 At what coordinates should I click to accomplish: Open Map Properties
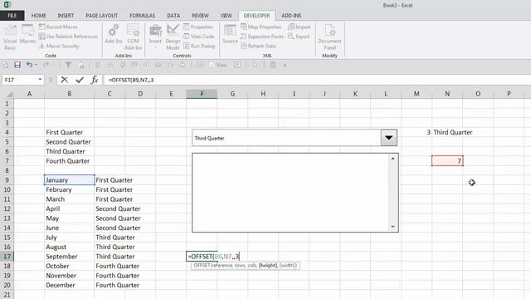pos(261,27)
